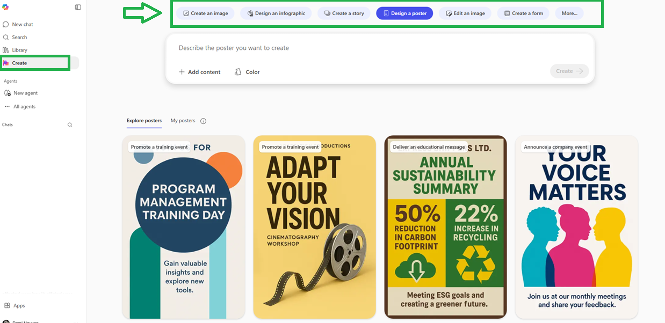Image resolution: width=665 pixels, height=323 pixels.
Task: Switch to Explore posters tab
Action: pyautogui.click(x=144, y=121)
